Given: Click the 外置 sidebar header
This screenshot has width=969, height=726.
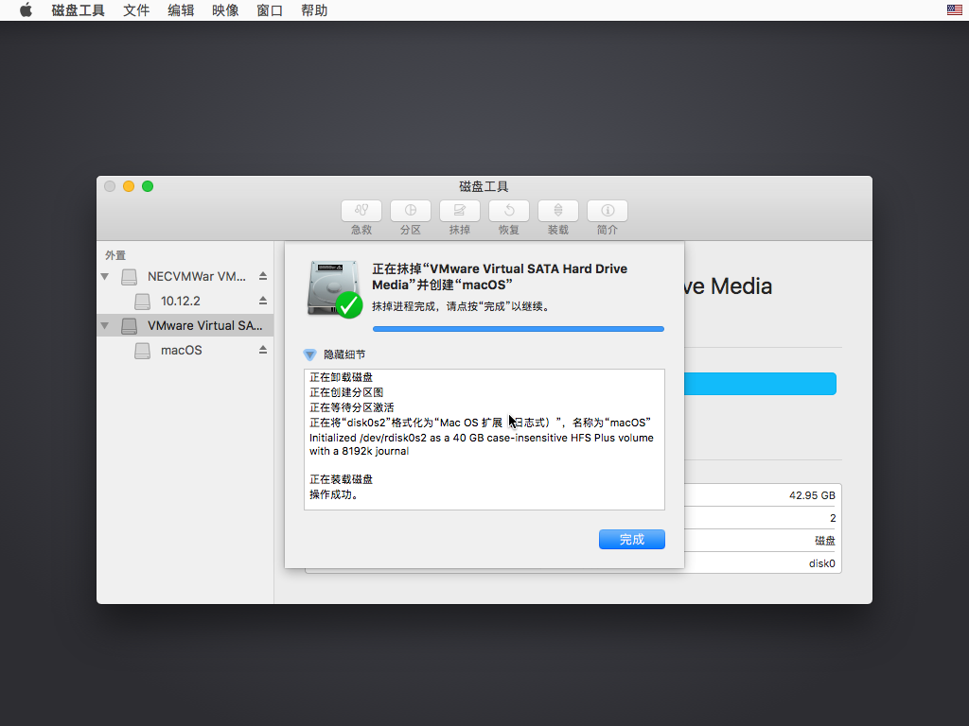Looking at the screenshot, I should [x=115, y=255].
